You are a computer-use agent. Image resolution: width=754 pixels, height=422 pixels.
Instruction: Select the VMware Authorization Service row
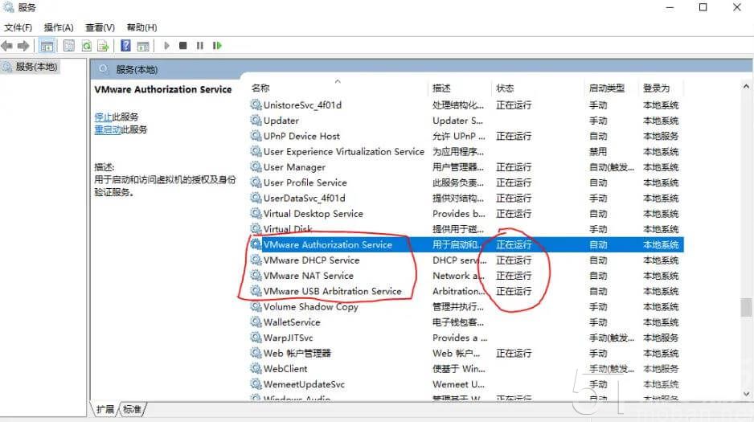click(466, 244)
